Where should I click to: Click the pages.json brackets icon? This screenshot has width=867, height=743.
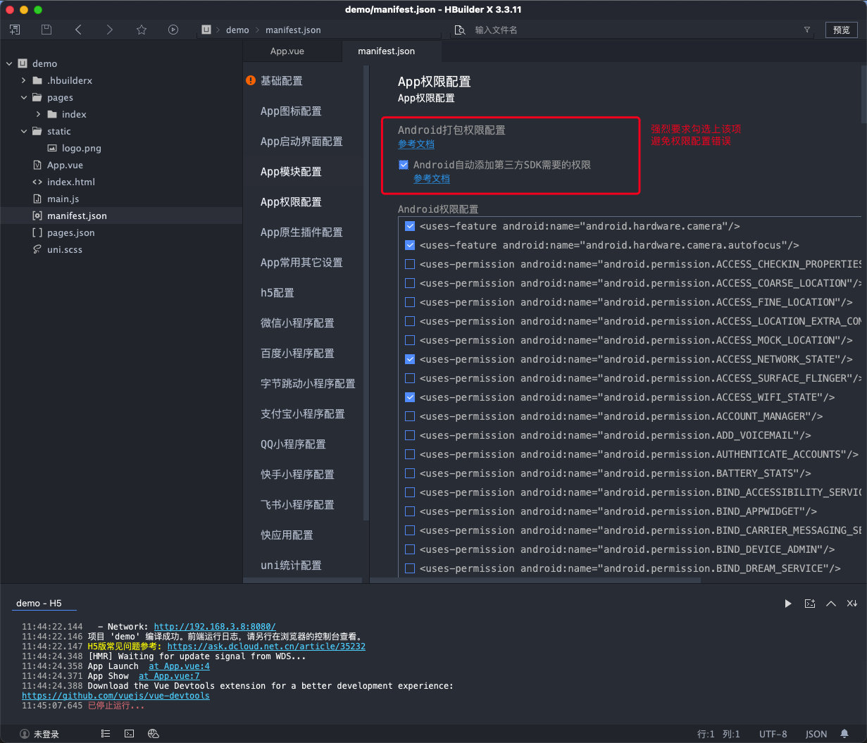pos(37,232)
